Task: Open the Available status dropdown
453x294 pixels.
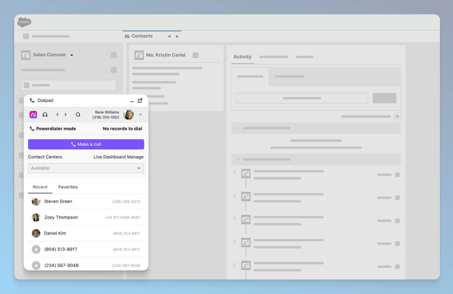Action: [86, 168]
